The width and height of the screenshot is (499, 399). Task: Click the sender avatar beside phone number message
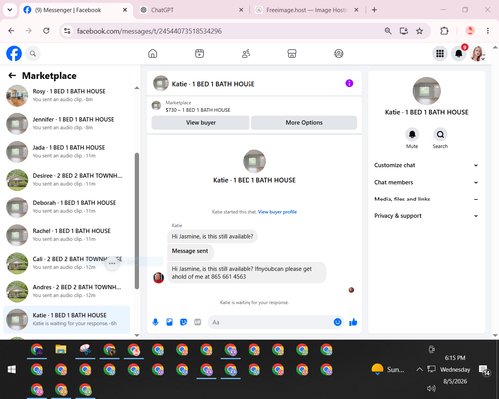159,277
